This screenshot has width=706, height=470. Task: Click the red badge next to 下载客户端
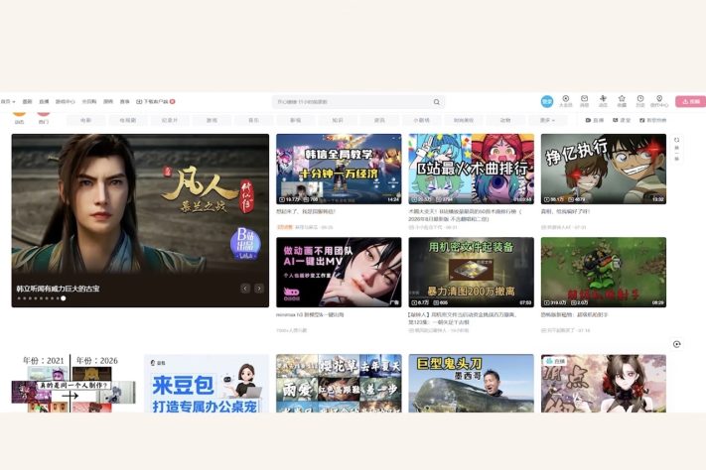(x=173, y=102)
